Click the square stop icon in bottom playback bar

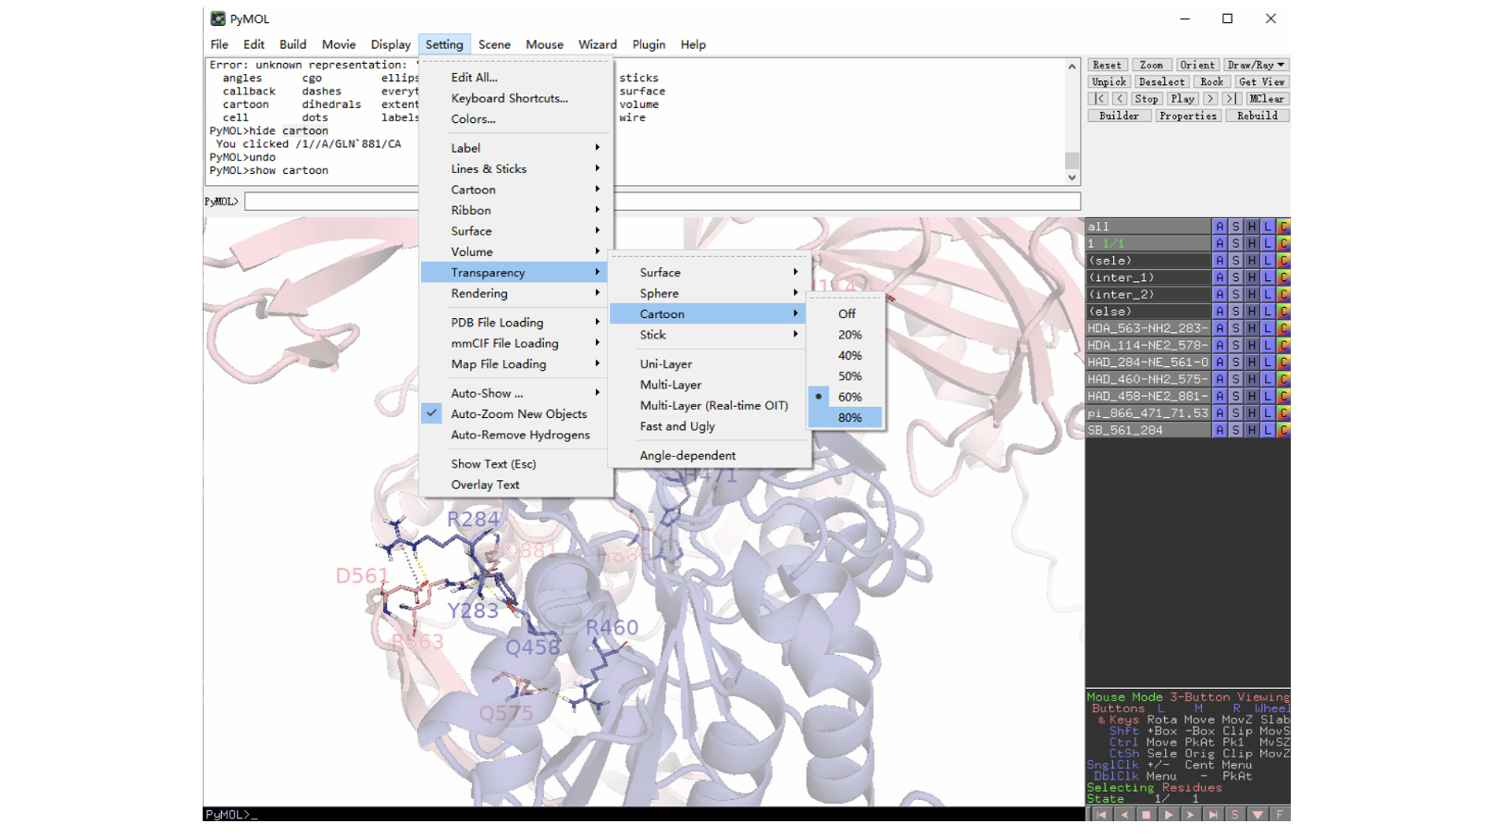(x=1146, y=815)
